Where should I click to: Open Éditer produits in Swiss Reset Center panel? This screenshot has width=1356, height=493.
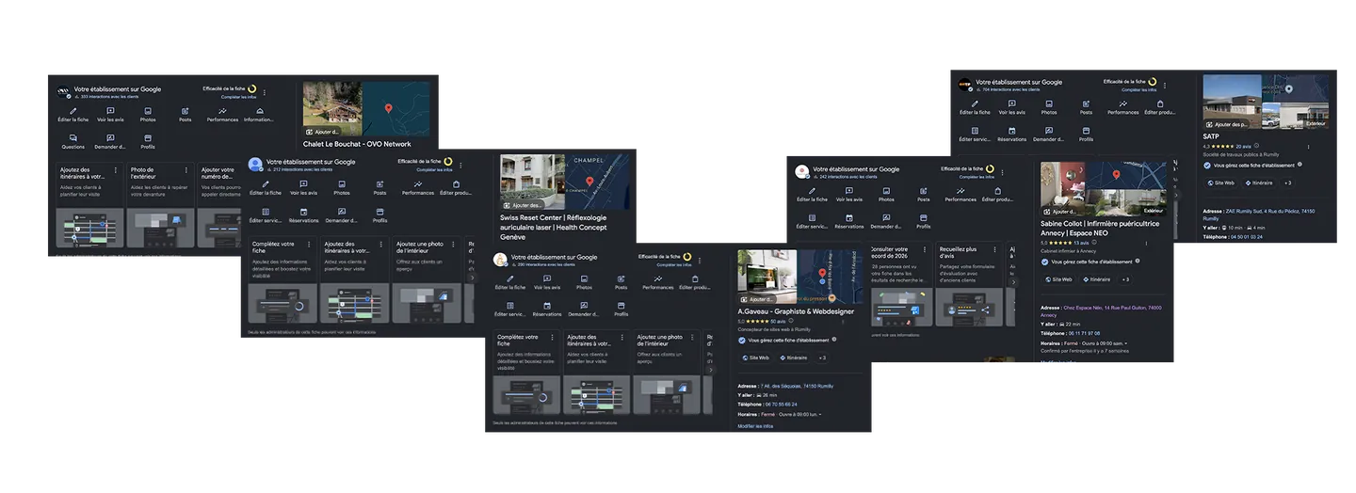(456, 188)
